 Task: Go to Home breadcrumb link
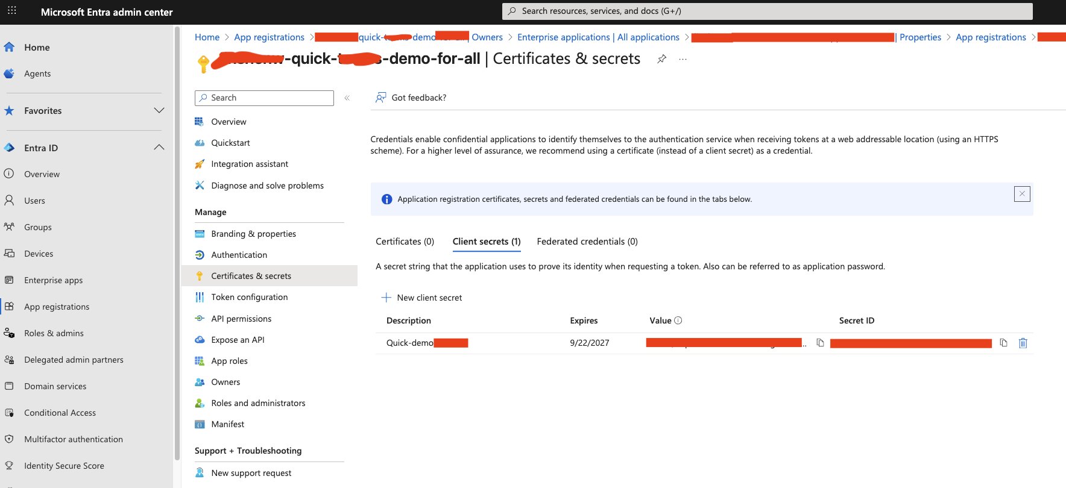click(x=207, y=37)
